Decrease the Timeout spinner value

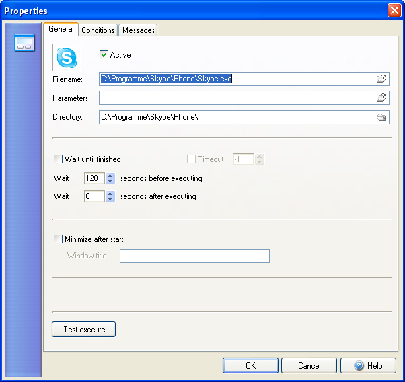[260, 162]
